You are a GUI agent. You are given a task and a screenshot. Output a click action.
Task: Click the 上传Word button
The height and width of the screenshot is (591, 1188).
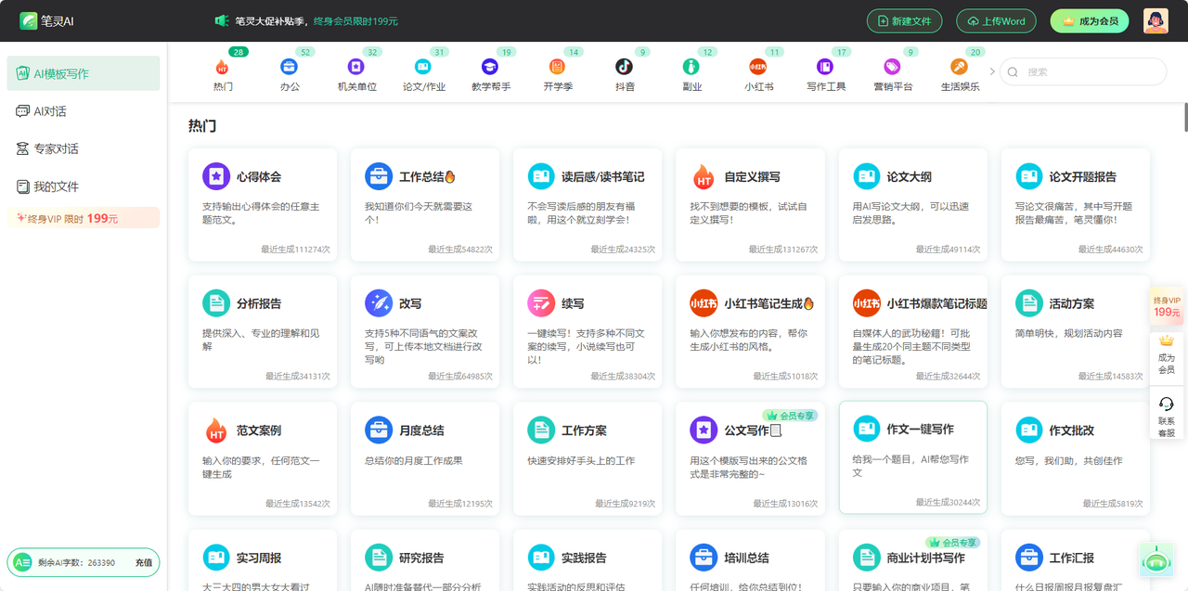coord(996,20)
